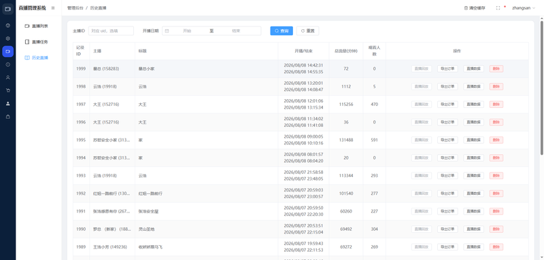Click traffic value 115256
This screenshot has height=260, width=544.
click(346, 105)
